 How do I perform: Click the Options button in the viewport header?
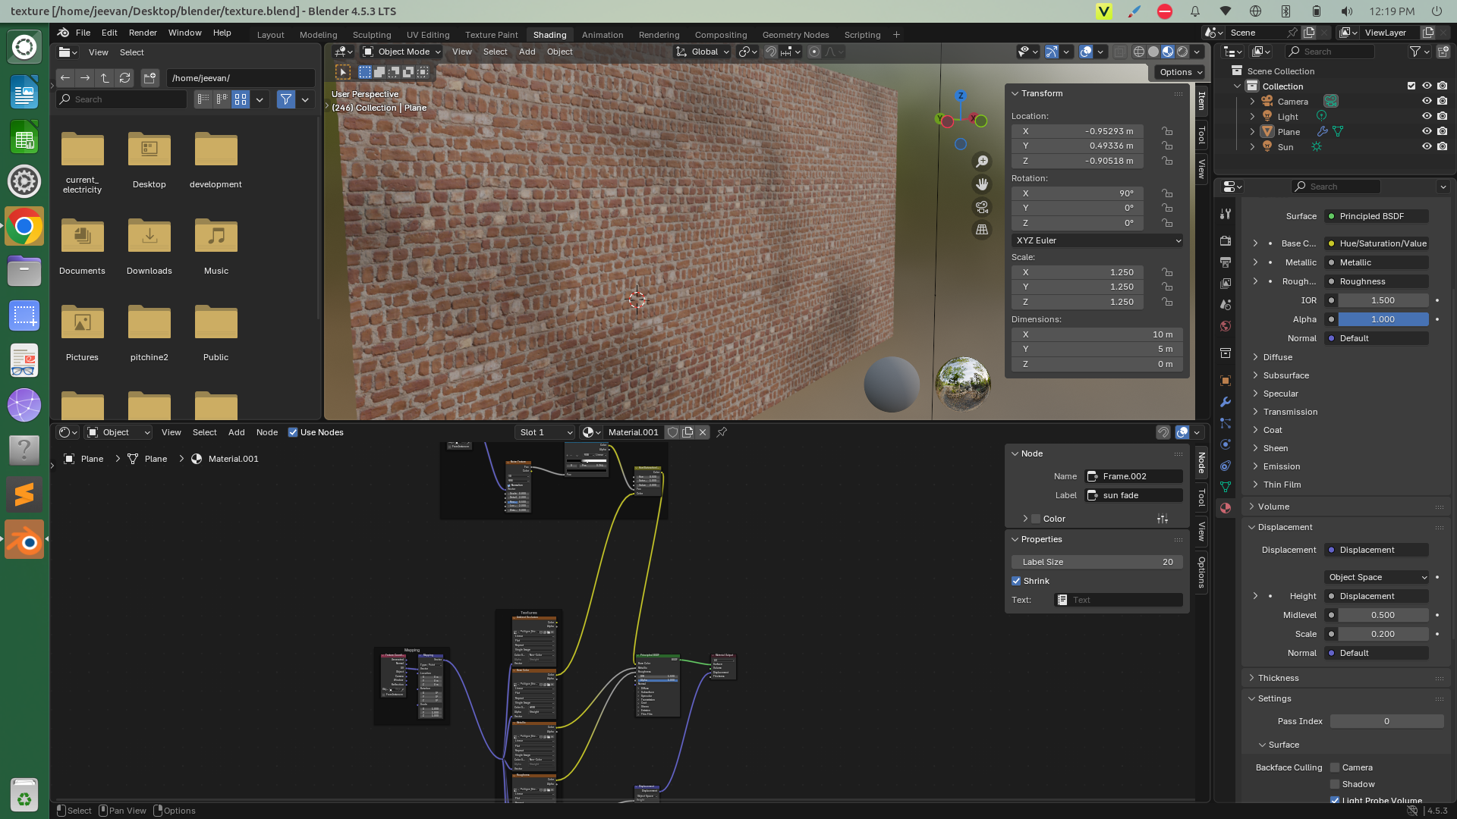tap(1177, 71)
